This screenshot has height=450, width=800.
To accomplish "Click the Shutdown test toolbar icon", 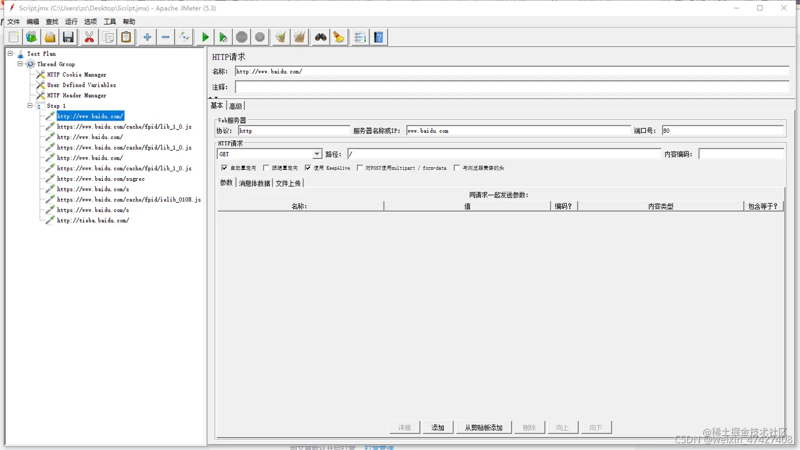I will (260, 37).
